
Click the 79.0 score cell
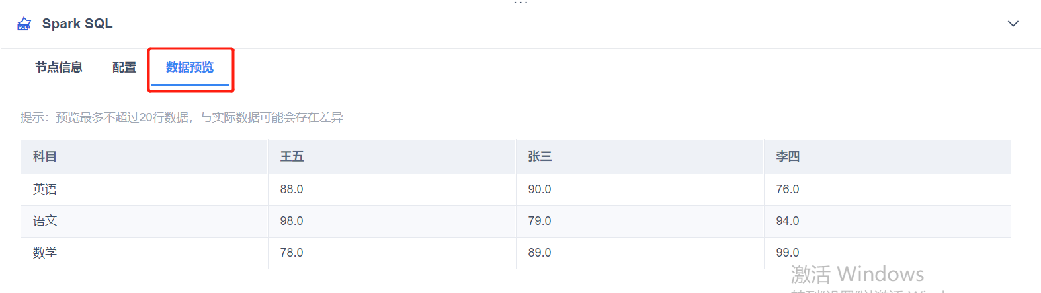coord(540,221)
